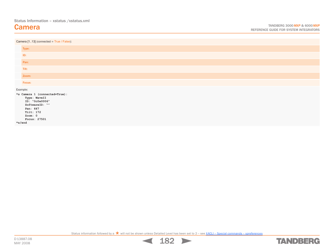The height and width of the screenshot is (252, 334).
Task: Click 'Type: WaveII' example line
Action: click(36, 98)
